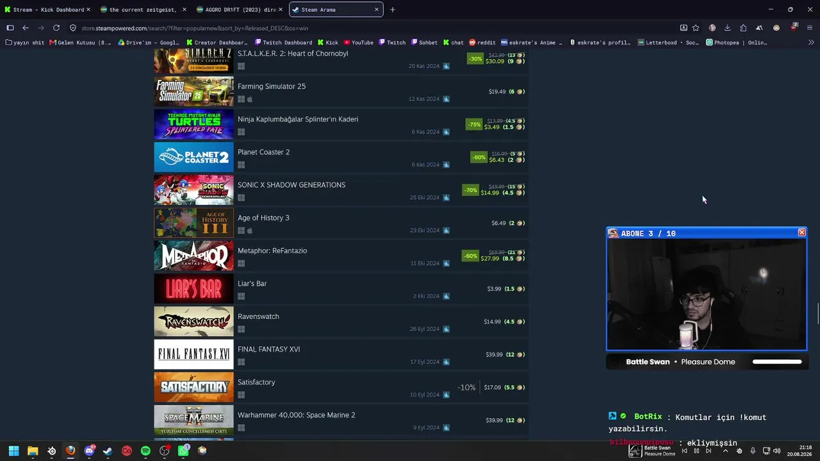Open File Explorer from the taskbar
This screenshot has width=820, height=461.
(33, 451)
